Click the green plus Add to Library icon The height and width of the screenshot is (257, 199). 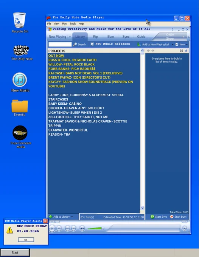(51, 217)
